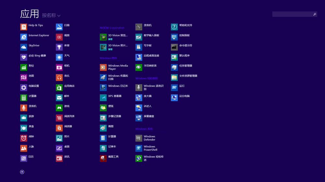Open the 必应 Bing 健康 heart icon

(24, 57)
